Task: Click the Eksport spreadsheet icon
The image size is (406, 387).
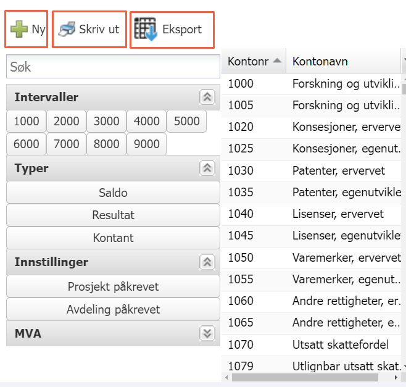Action: pyautogui.click(x=146, y=29)
